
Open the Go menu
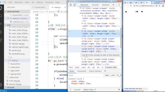click(33, 2)
